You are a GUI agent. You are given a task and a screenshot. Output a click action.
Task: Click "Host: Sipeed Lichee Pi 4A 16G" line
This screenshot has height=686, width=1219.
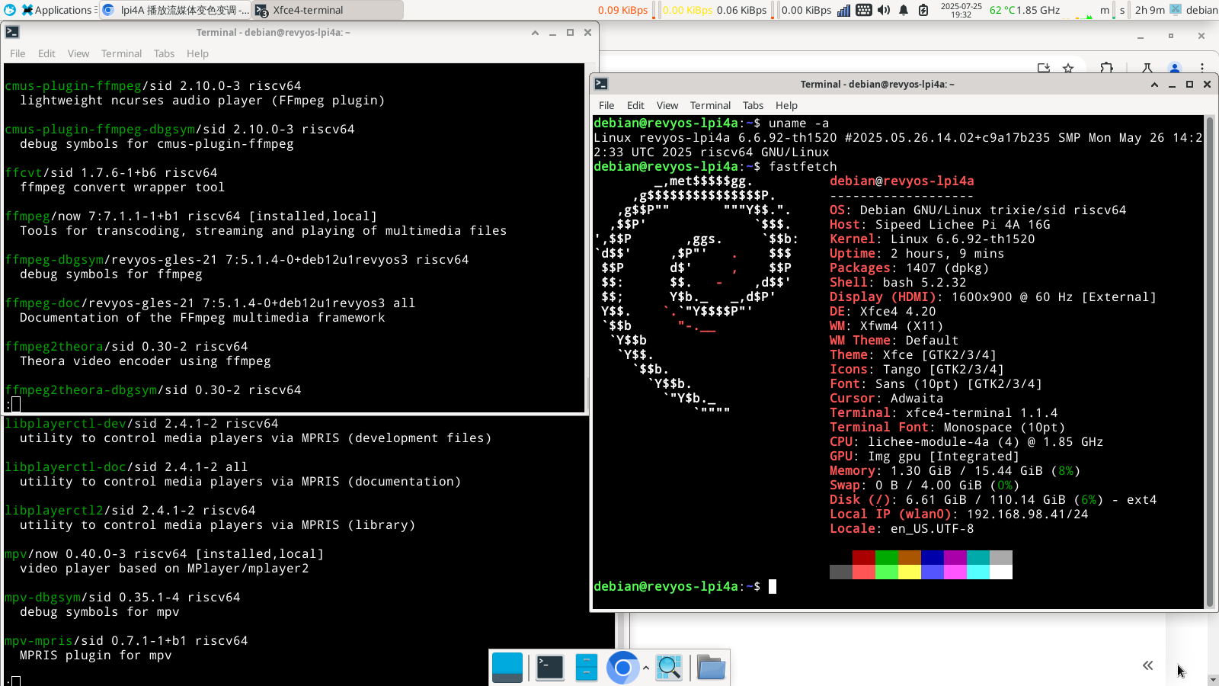(939, 225)
